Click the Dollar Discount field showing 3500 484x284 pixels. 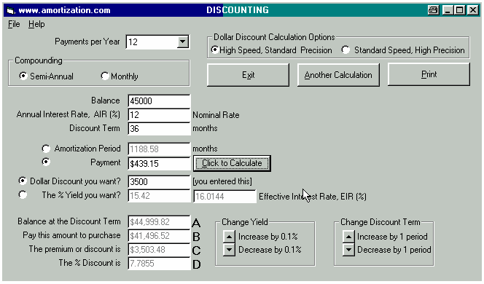click(x=159, y=181)
